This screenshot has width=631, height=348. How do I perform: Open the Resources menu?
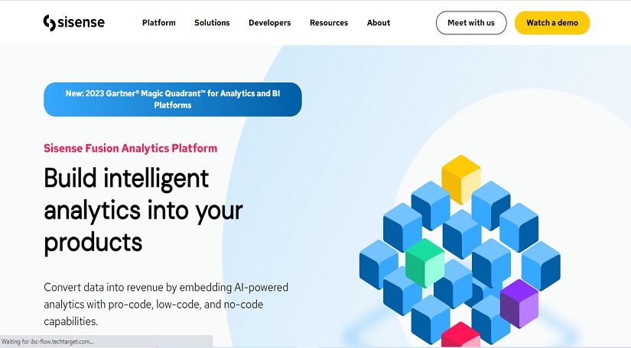pos(329,23)
